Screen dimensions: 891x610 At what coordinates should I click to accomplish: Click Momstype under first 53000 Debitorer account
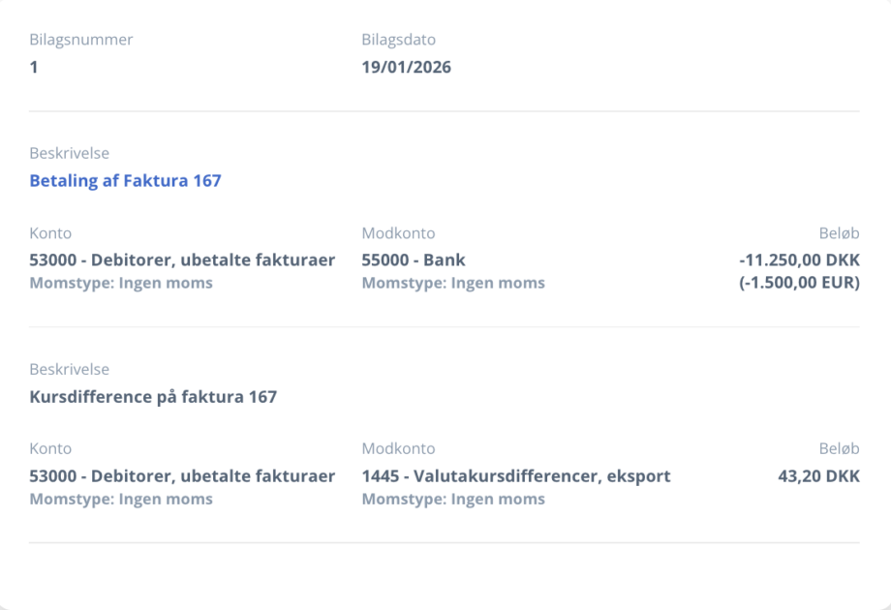tap(121, 284)
